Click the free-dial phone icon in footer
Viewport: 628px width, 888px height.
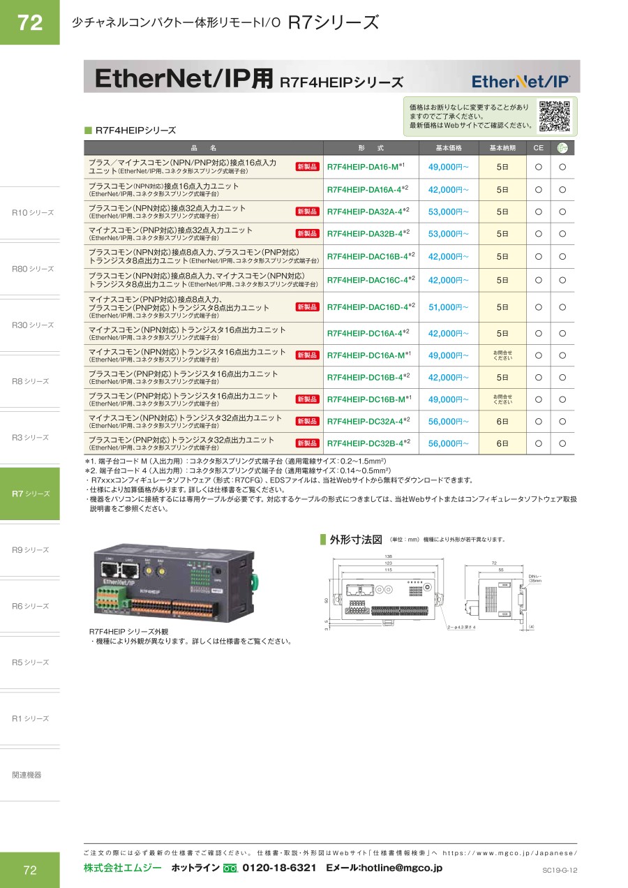click(x=231, y=869)
